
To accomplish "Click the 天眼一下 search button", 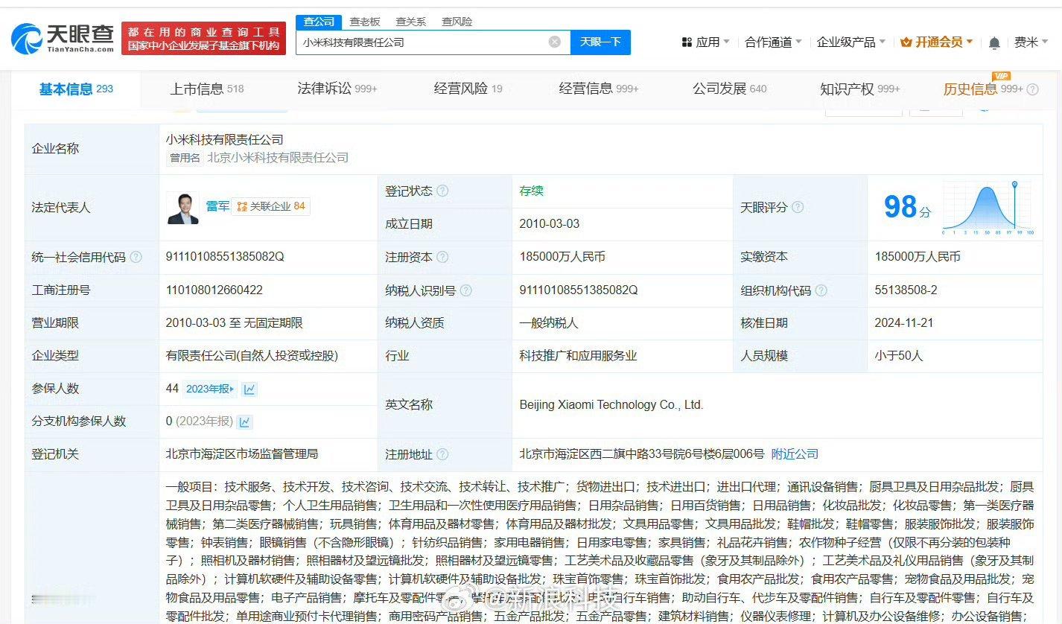I will [x=600, y=42].
